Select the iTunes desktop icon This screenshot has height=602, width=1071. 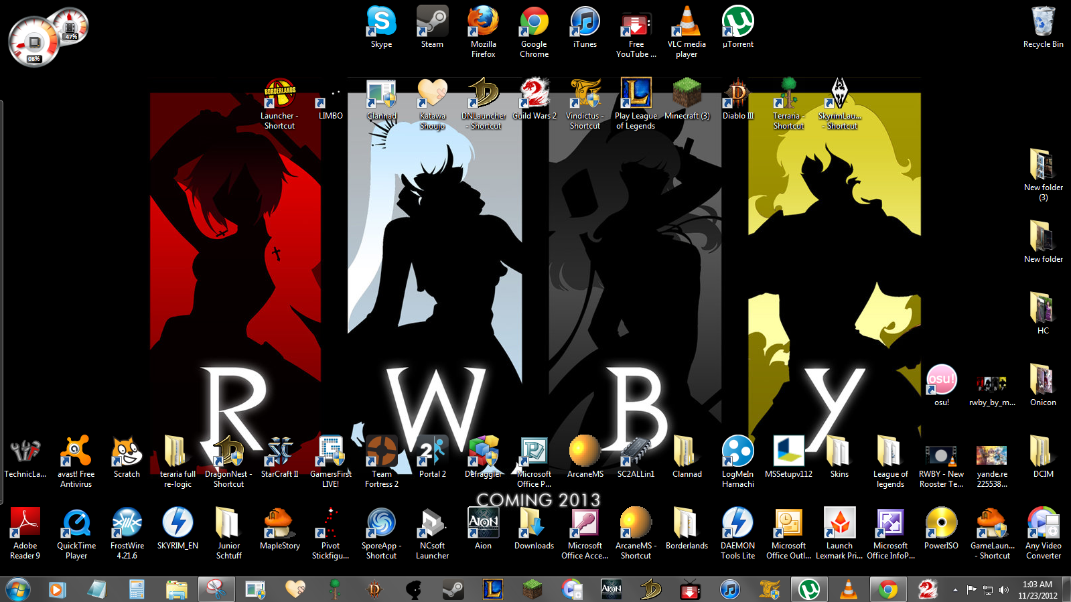(x=585, y=27)
